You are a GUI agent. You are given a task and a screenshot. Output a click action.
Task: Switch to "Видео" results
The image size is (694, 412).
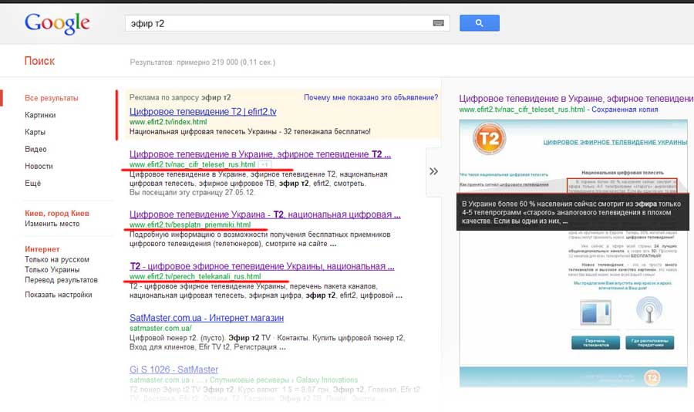[35, 150]
